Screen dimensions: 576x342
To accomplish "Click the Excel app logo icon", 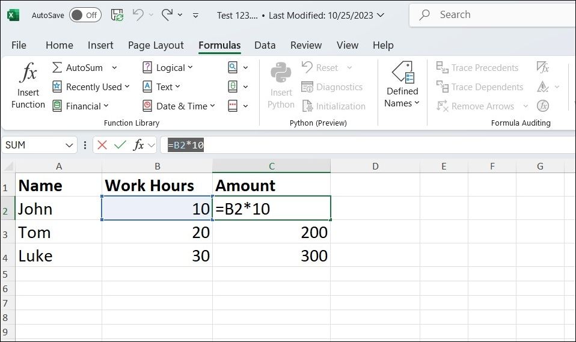I will (13, 15).
